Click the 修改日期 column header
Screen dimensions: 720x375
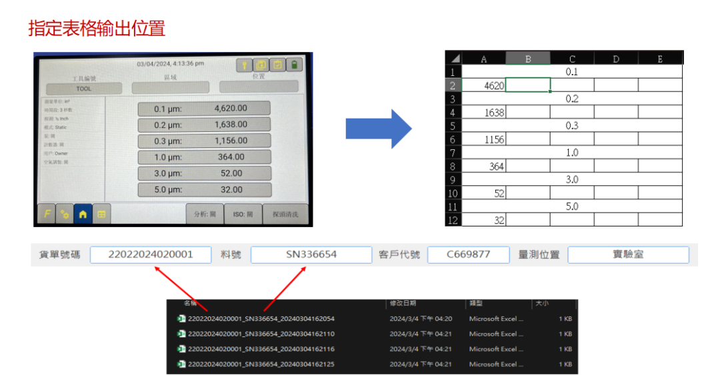pos(403,304)
